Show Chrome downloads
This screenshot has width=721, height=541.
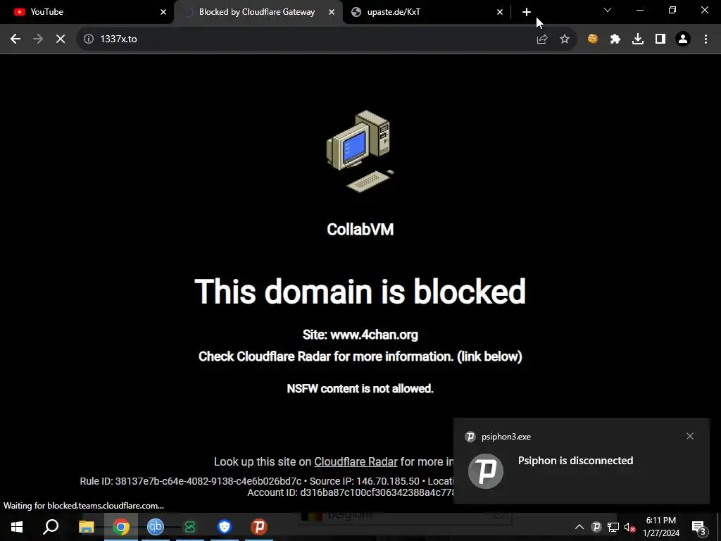[x=638, y=39]
